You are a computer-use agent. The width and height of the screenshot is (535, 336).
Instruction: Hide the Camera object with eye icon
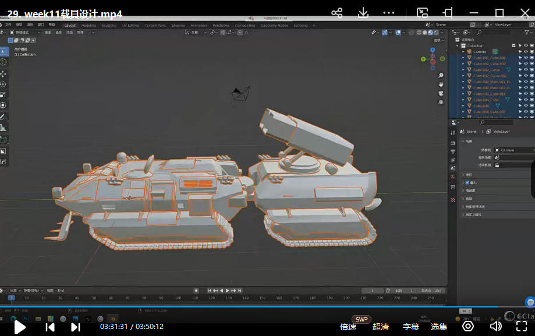pos(526,52)
